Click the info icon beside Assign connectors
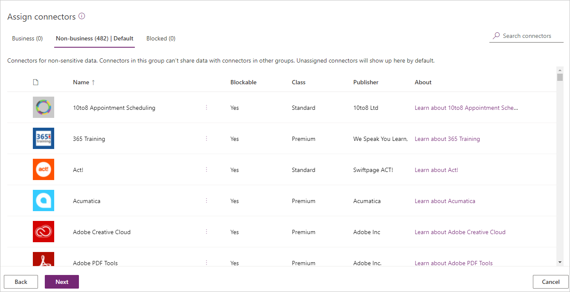The image size is (570, 292). (82, 17)
